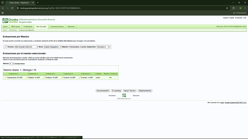Image resolution: width=248 pixels, height=139 pixels.
Task: Go back to previous page
Action: click(x=3, y=8)
